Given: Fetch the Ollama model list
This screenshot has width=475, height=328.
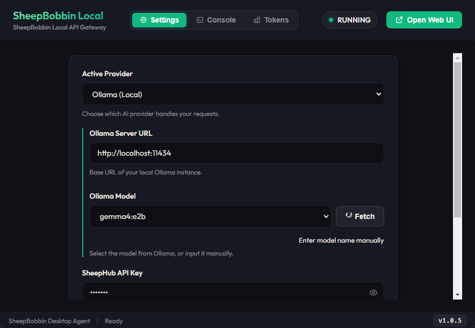Looking at the screenshot, I should pos(360,216).
